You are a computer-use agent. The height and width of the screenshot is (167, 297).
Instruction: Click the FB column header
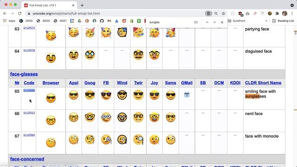[106, 83]
